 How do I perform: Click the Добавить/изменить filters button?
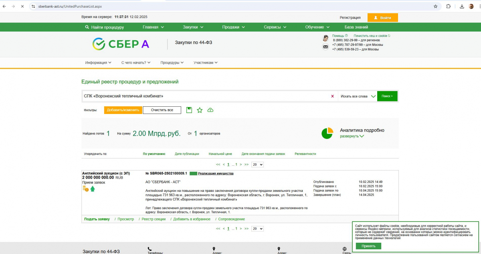click(x=123, y=110)
